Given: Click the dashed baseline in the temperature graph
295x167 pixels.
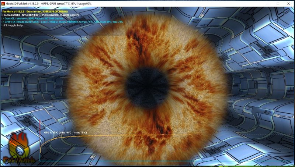Looking at the screenshot, I should pos(147,149).
